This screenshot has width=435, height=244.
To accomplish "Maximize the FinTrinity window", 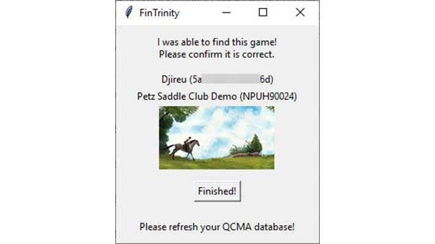I will tap(263, 12).
